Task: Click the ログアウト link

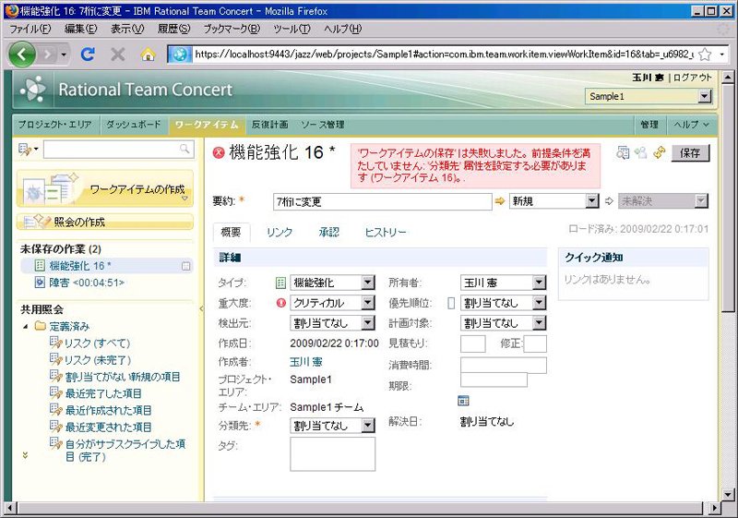Action: [693, 78]
